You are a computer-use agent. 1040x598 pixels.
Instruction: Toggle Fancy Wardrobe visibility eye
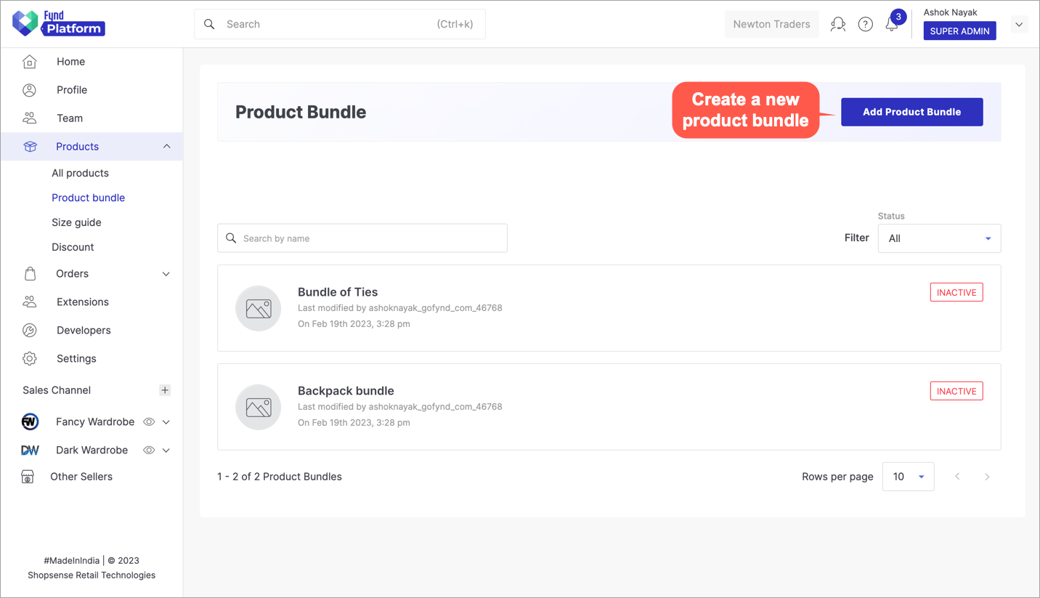pyautogui.click(x=149, y=422)
